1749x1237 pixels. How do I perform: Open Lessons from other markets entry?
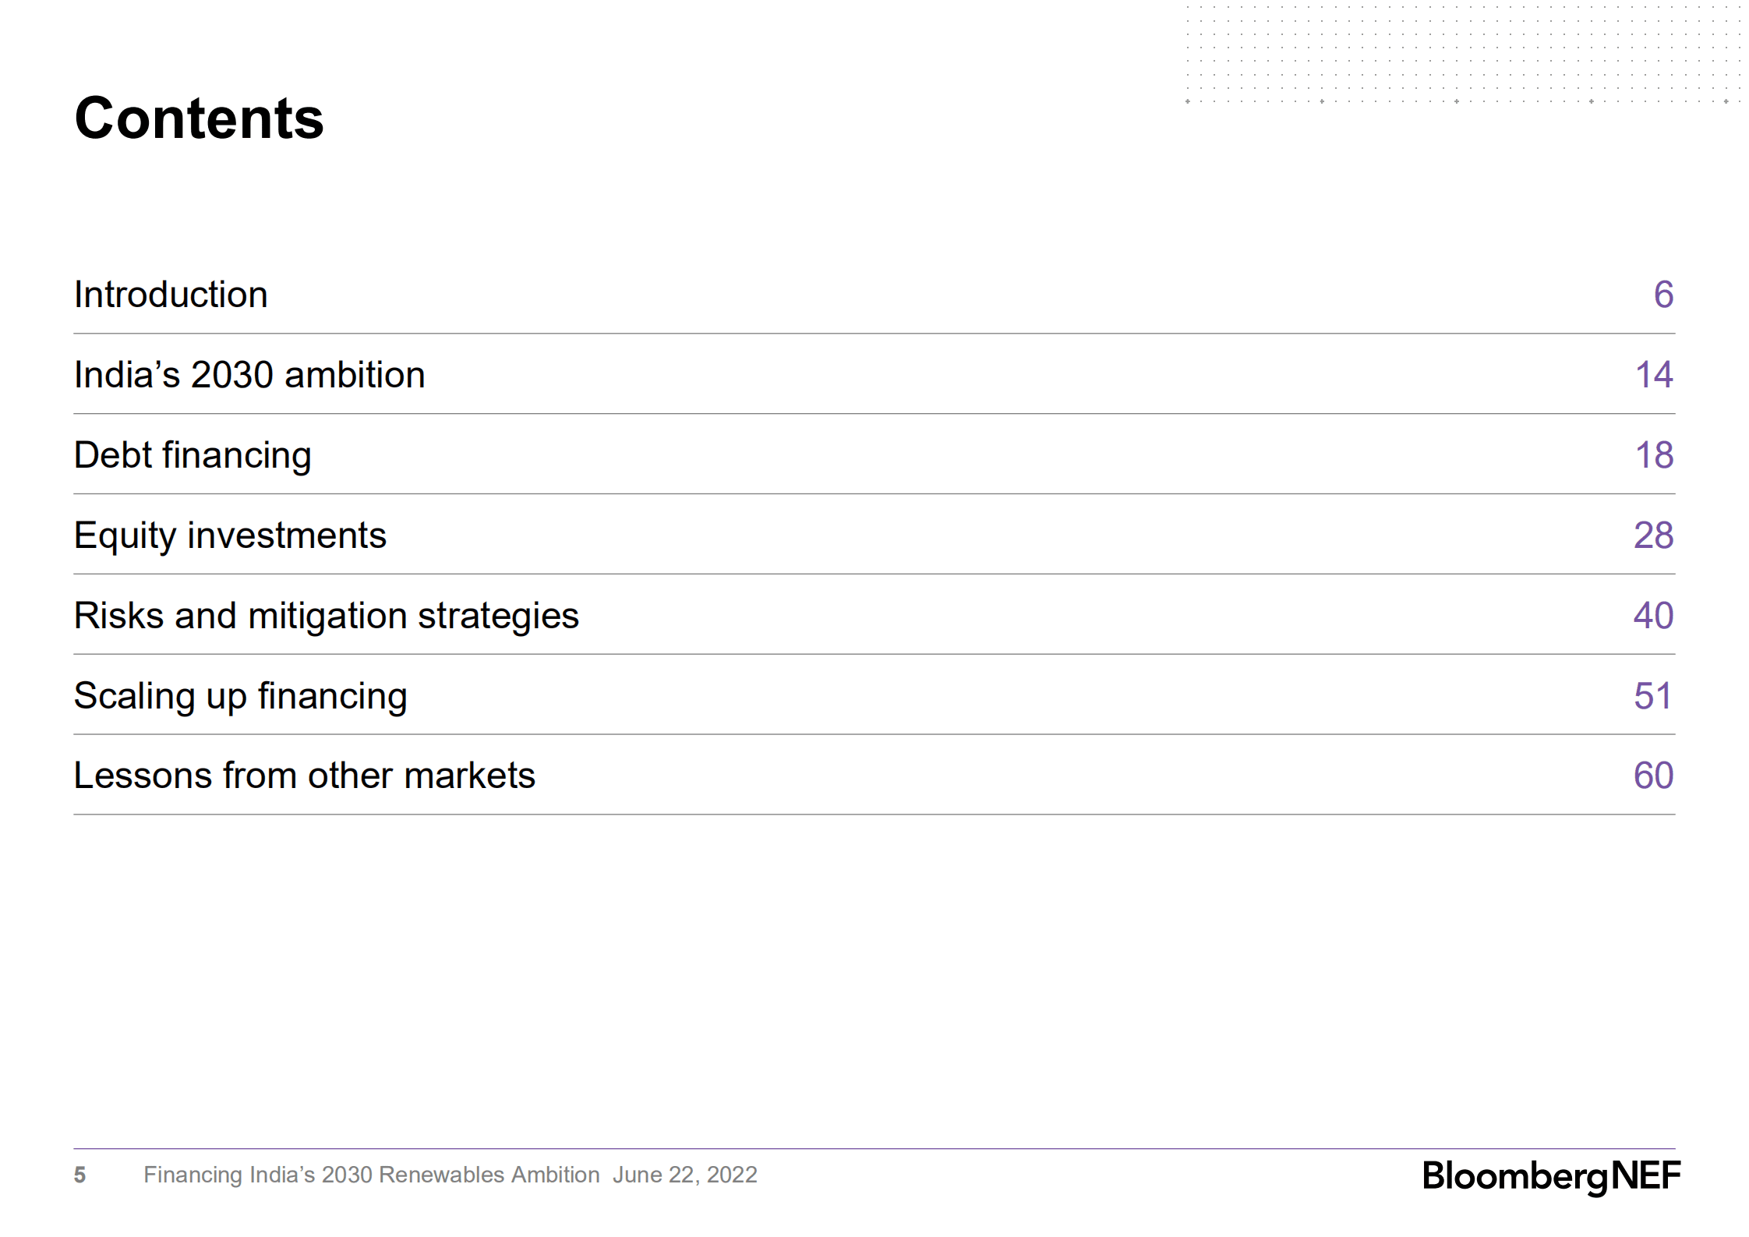click(305, 776)
